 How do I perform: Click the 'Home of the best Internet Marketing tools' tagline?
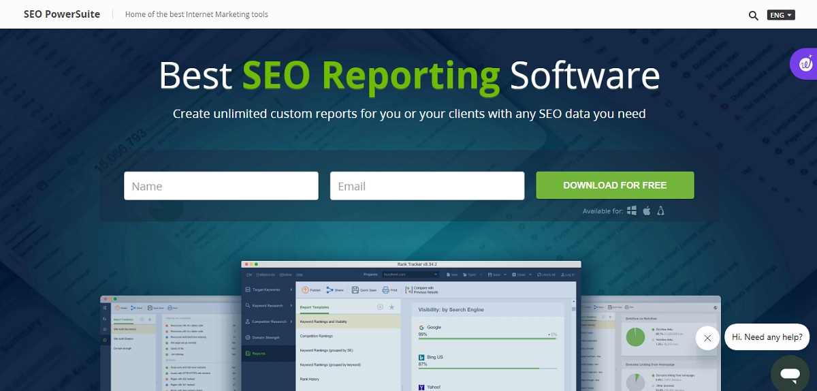point(197,14)
